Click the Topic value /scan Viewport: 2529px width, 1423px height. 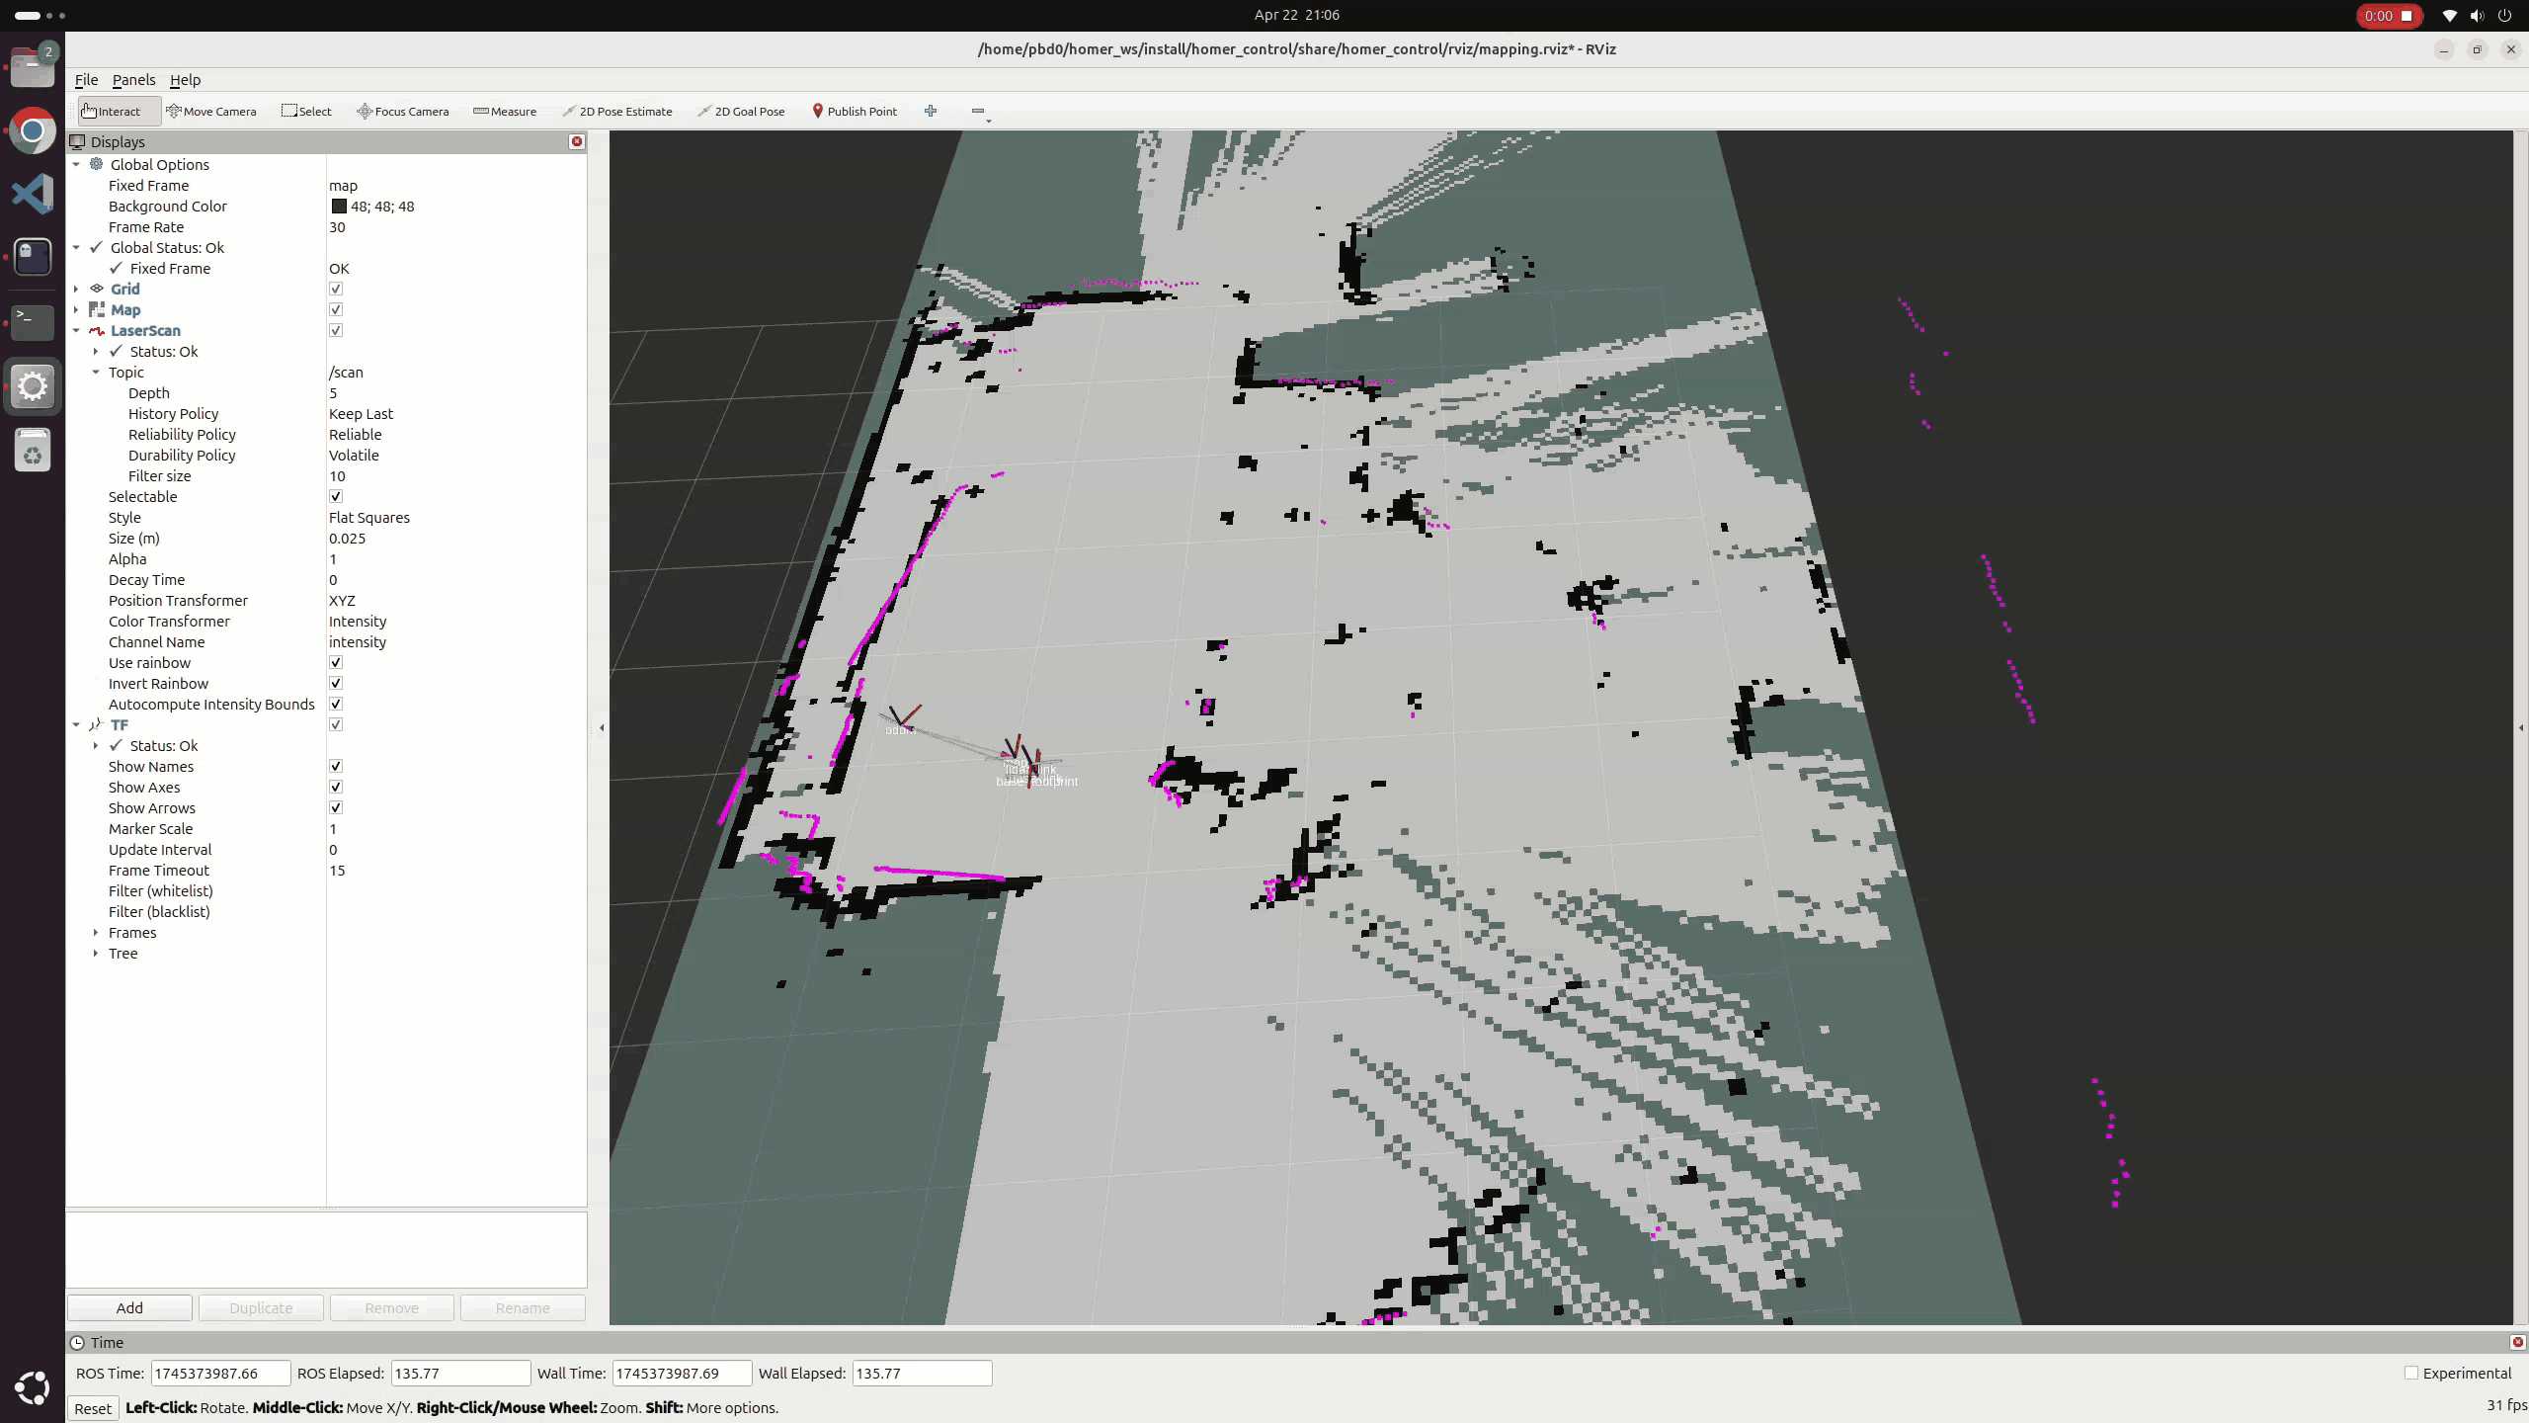[x=346, y=372]
